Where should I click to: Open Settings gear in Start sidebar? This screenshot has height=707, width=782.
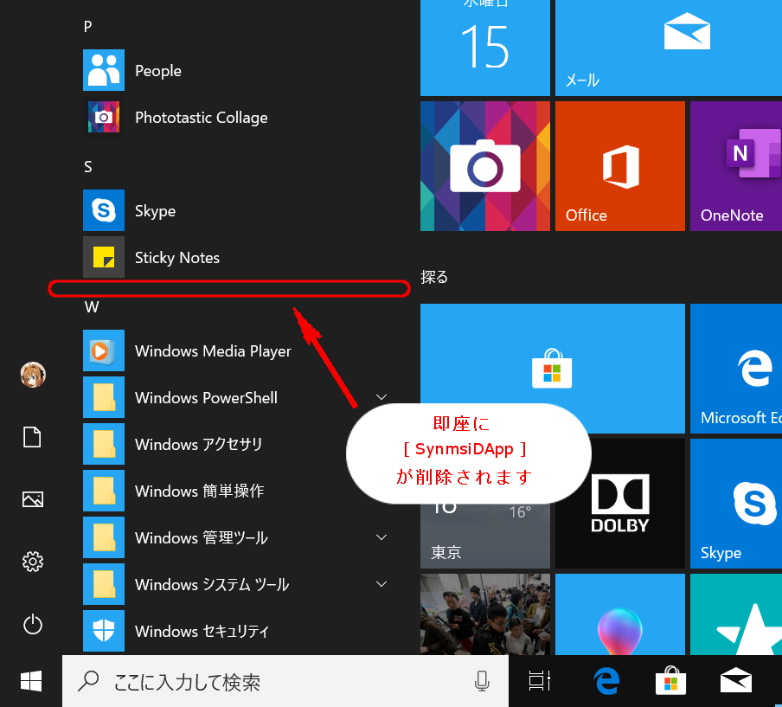click(33, 562)
